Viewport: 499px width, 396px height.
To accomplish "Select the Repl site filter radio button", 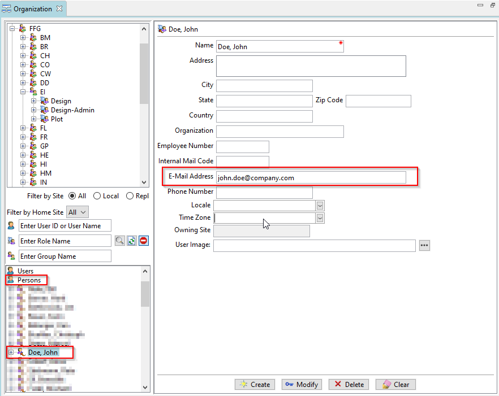I will pos(130,196).
